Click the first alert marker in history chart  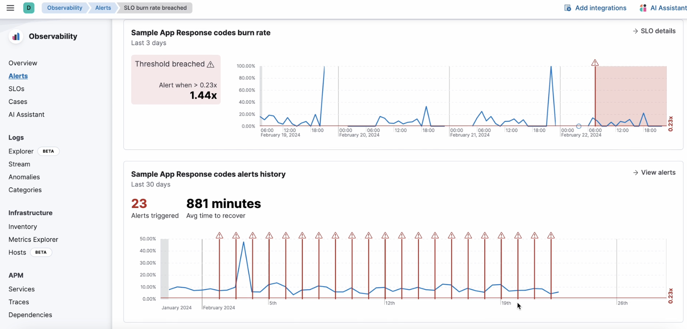pyautogui.click(x=220, y=235)
